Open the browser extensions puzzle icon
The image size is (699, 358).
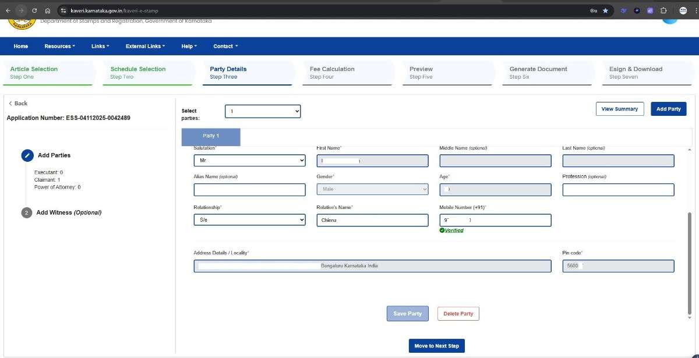click(663, 10)
